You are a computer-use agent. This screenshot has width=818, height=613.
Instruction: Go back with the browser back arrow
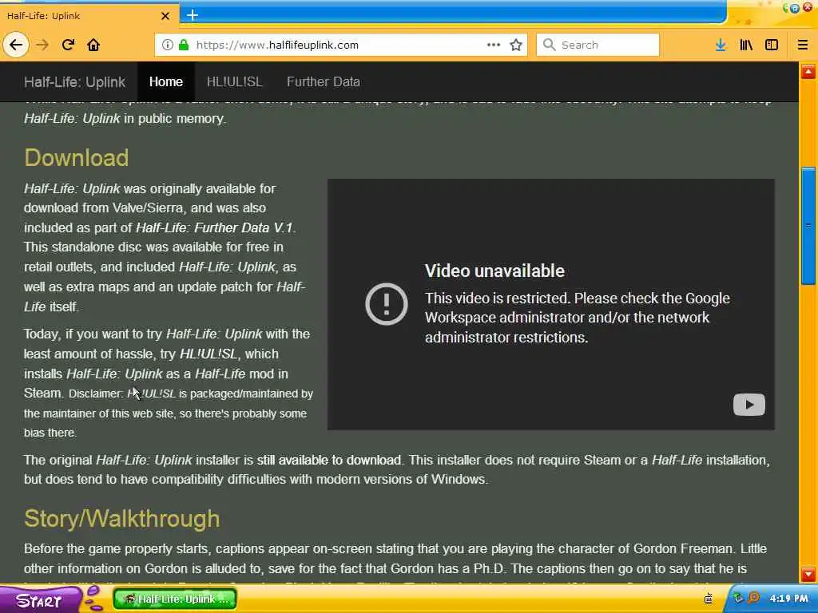[x=16, y=45]
